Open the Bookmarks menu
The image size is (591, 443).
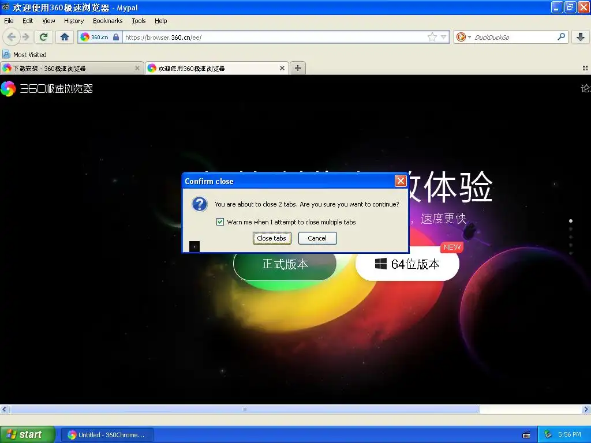108,21
